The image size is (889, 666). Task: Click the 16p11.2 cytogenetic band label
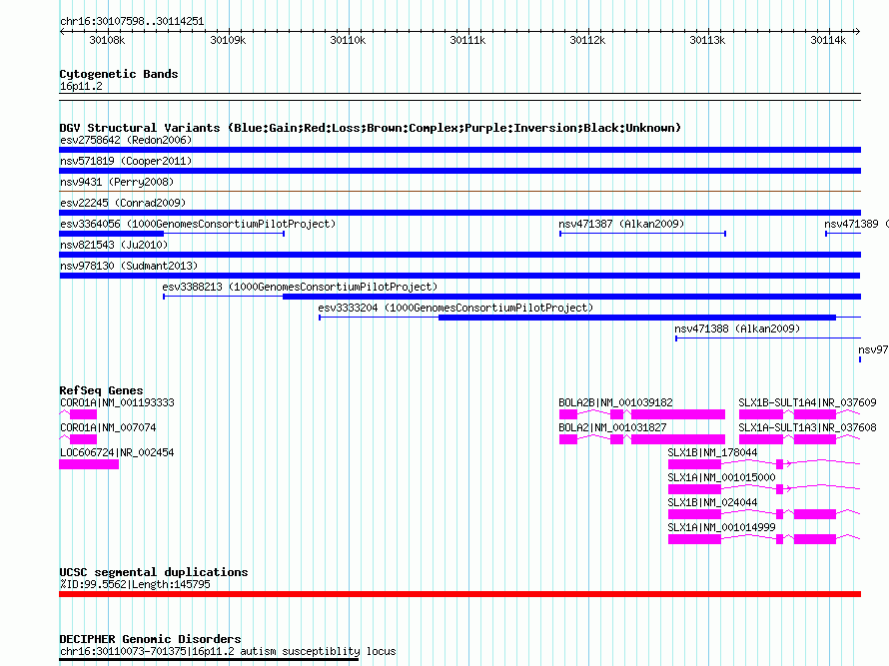81,86
